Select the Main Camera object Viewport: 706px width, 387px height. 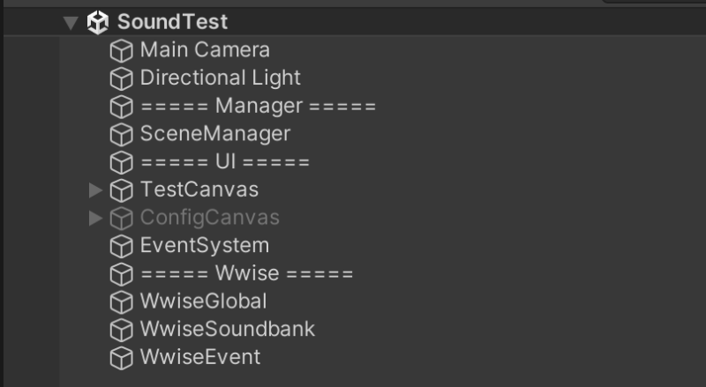[x=205, y=50]
